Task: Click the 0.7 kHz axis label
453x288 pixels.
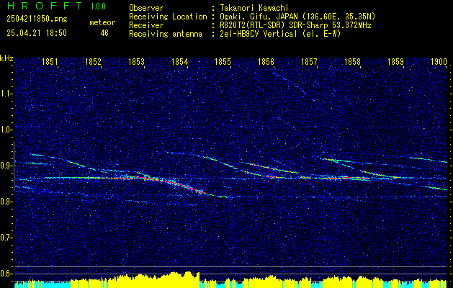Action: (6, 238)
